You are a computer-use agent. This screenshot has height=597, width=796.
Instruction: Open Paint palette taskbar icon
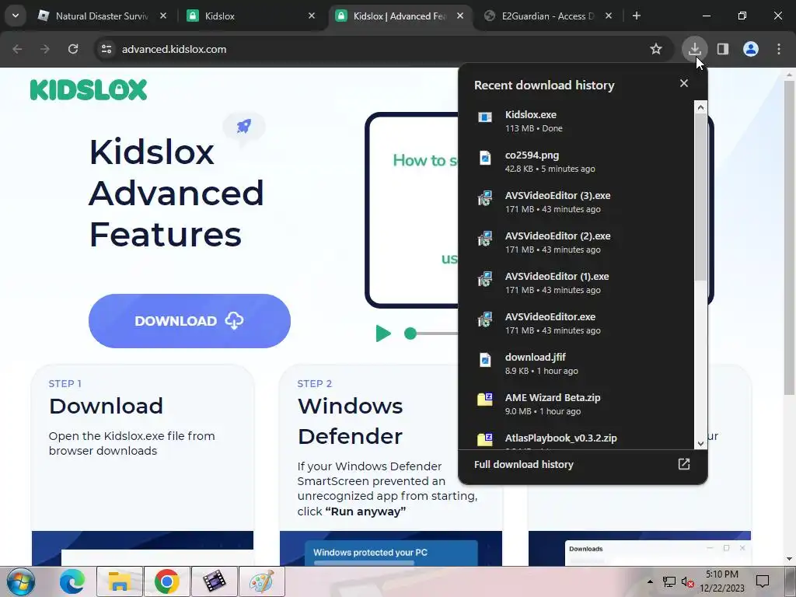pos(262,581)
